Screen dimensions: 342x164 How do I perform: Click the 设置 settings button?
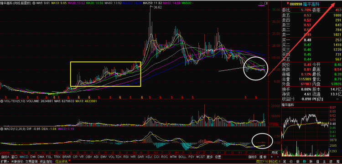(218, 157)
